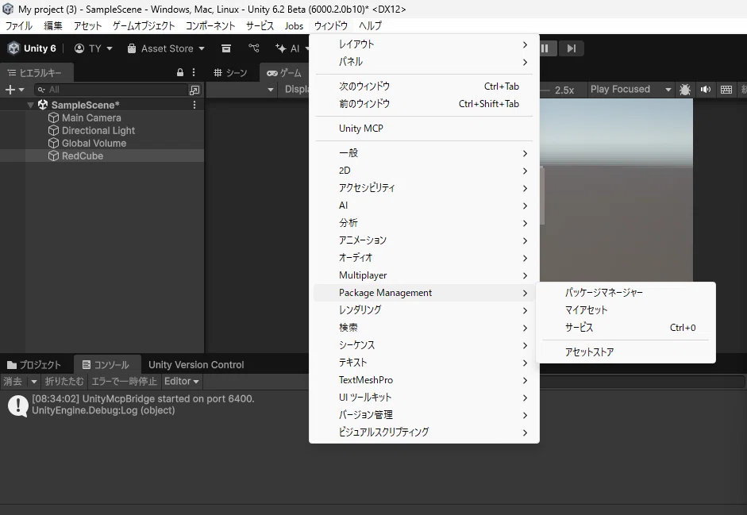
Task: Open the Asset Store dropdown
Action: (x=166, y=48)
